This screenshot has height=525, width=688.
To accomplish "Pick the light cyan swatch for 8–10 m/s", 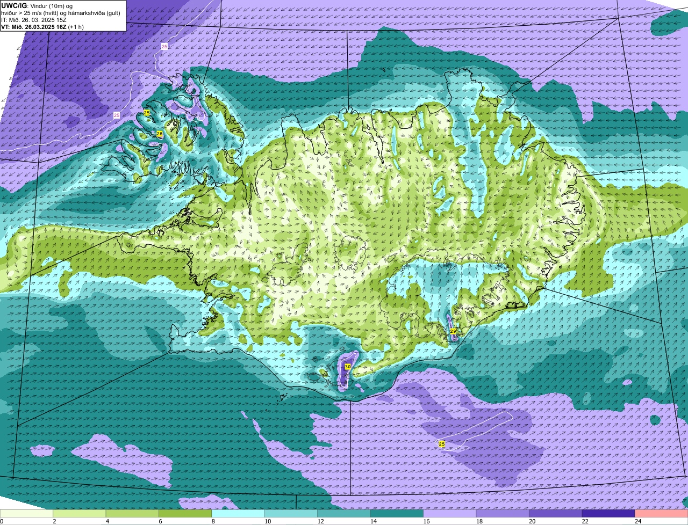I will pos(238,513).
